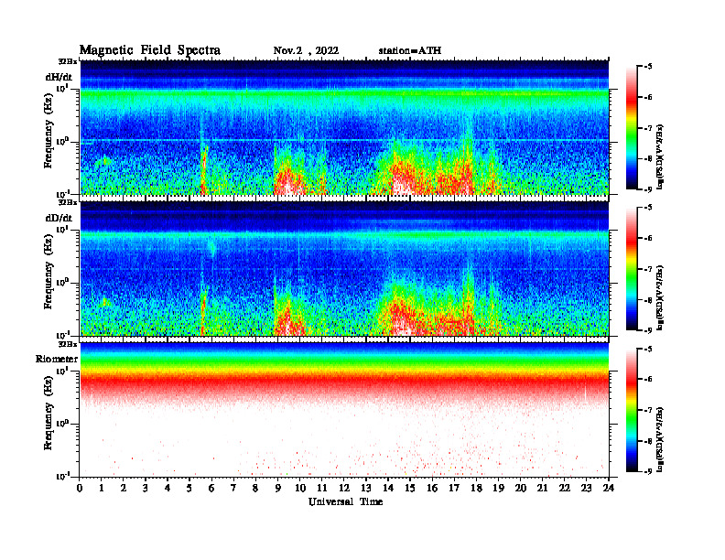725x560 pixels.
Task: Click the 'Universal Time' axis title
Action: (346, 501)
